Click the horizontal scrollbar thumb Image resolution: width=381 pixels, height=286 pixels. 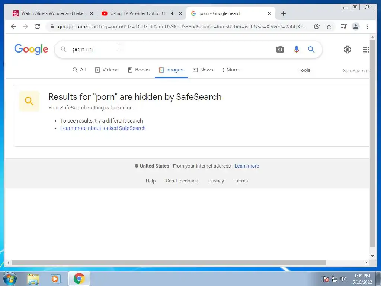169,263
